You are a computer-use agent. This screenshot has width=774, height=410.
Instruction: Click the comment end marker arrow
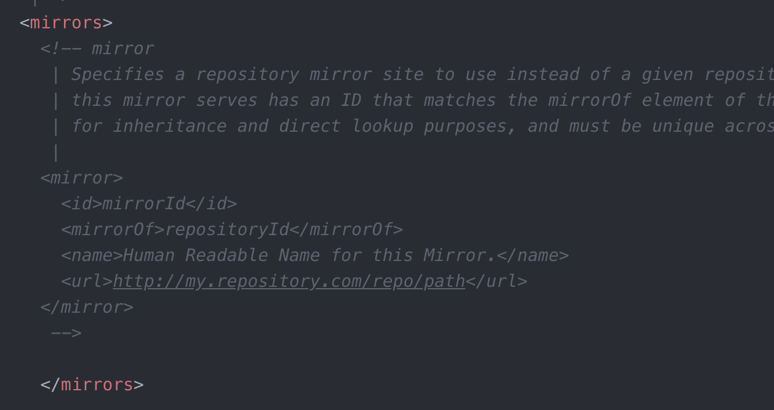point(66,333)
